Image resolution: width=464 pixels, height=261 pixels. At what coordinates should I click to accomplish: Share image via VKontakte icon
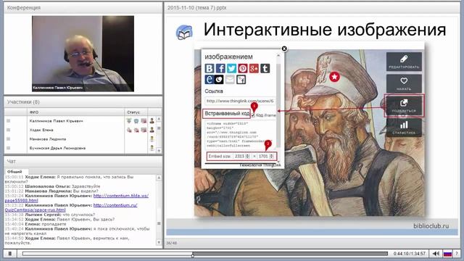[210, 68]
